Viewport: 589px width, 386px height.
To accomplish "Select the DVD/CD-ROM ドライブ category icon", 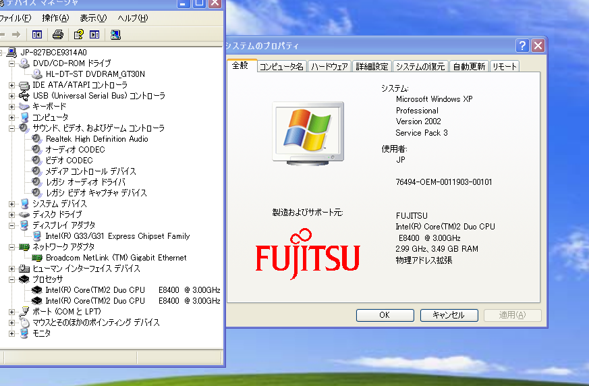I will coord(24,63).
